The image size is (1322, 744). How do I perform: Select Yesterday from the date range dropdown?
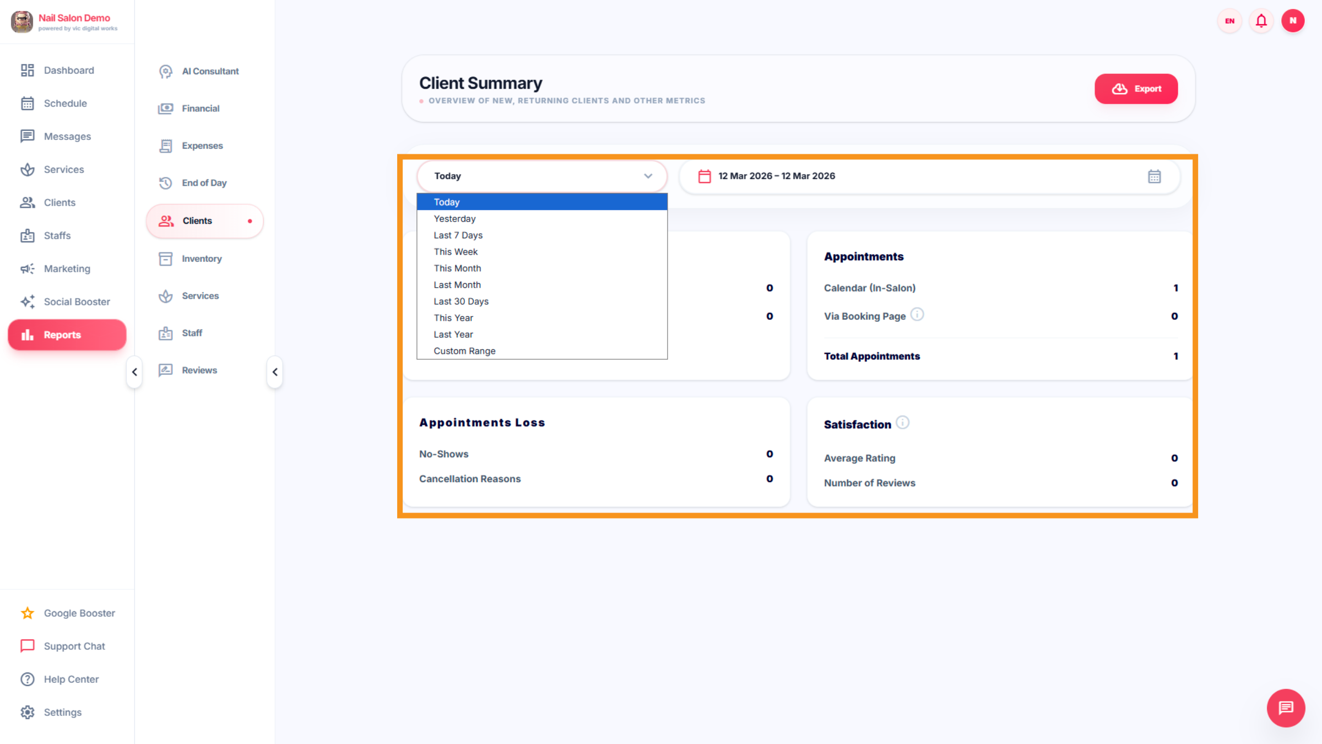pos(454,218)
